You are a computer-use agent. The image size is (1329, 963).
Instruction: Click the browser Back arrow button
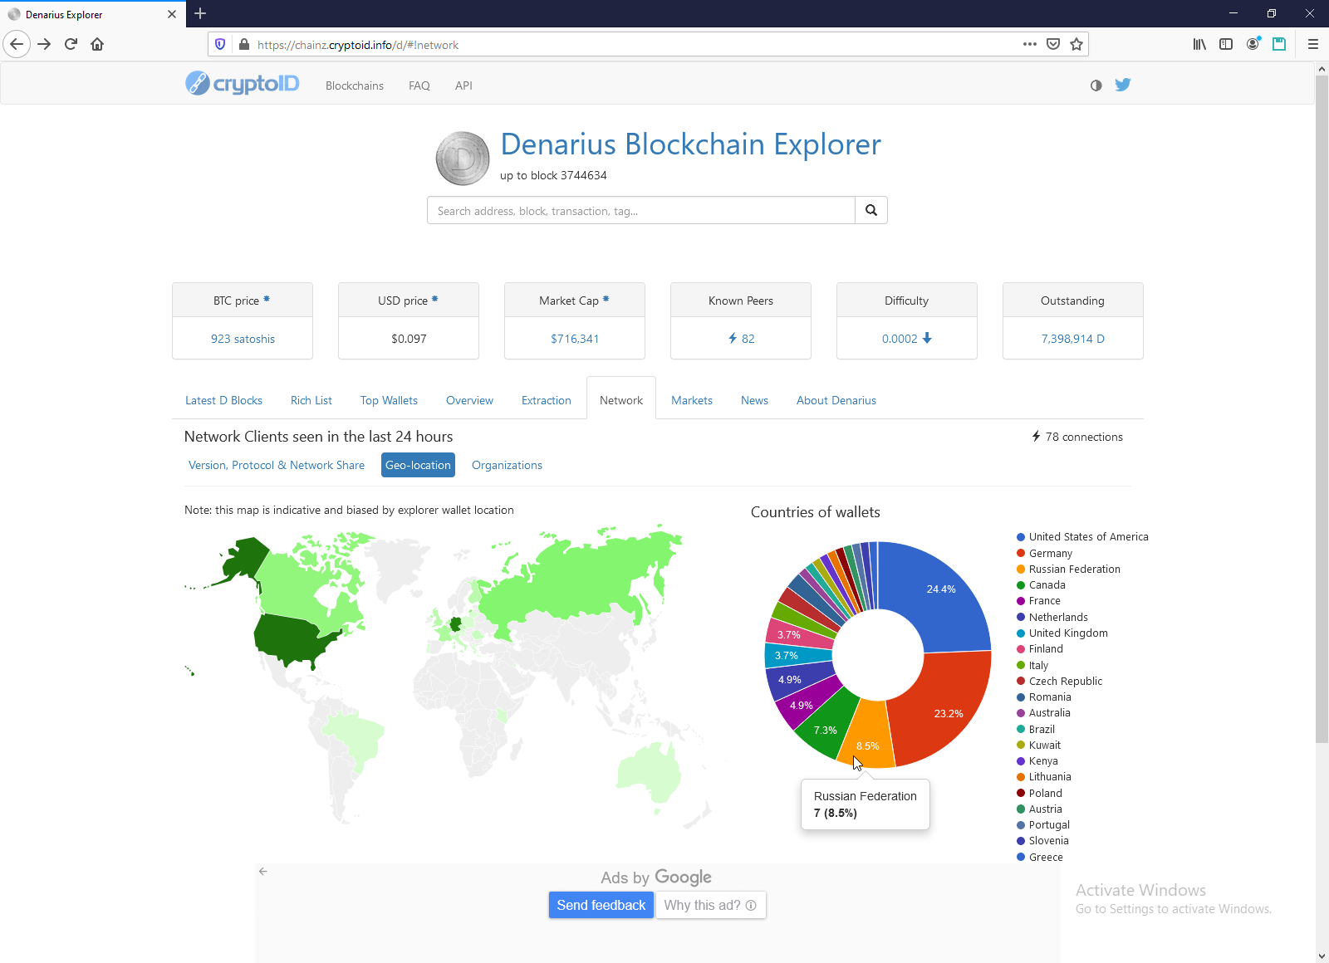[x=17, y=45]
